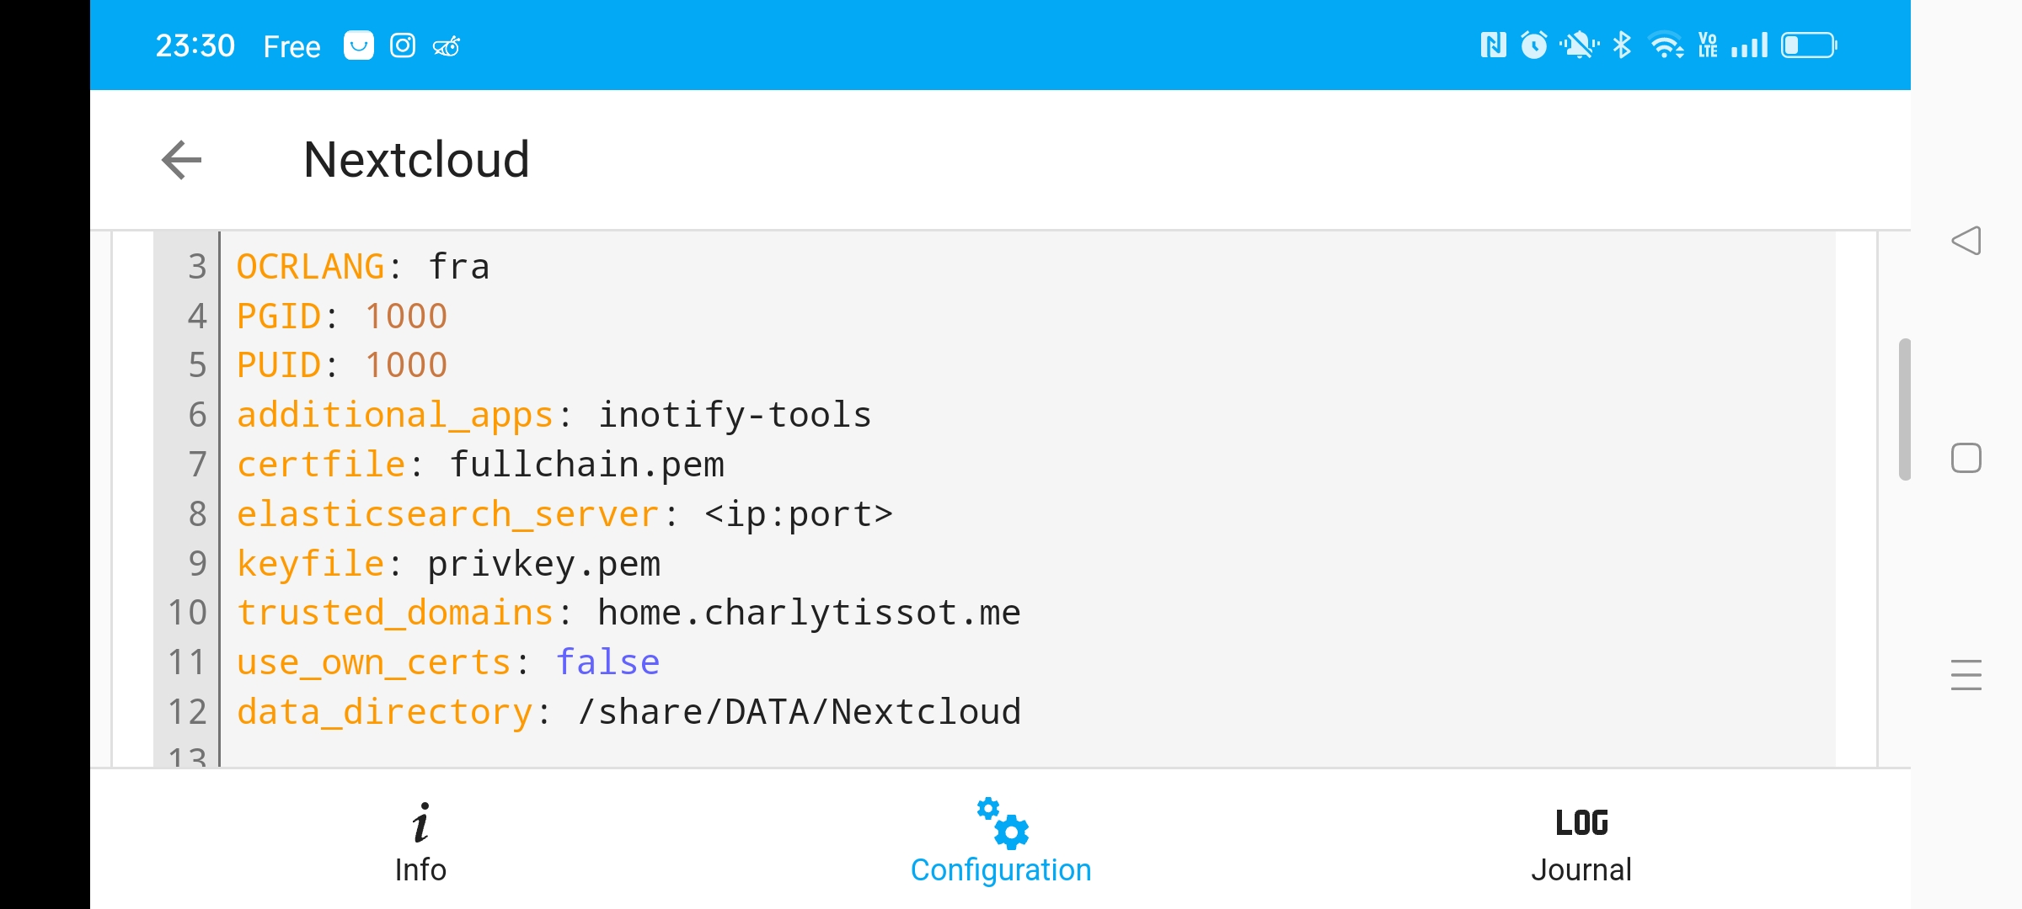The width and height of the screenshot is (2022, 909).
Task: Open the Journal log tab
Action: pyautogui.click(x=1581, y=842)
